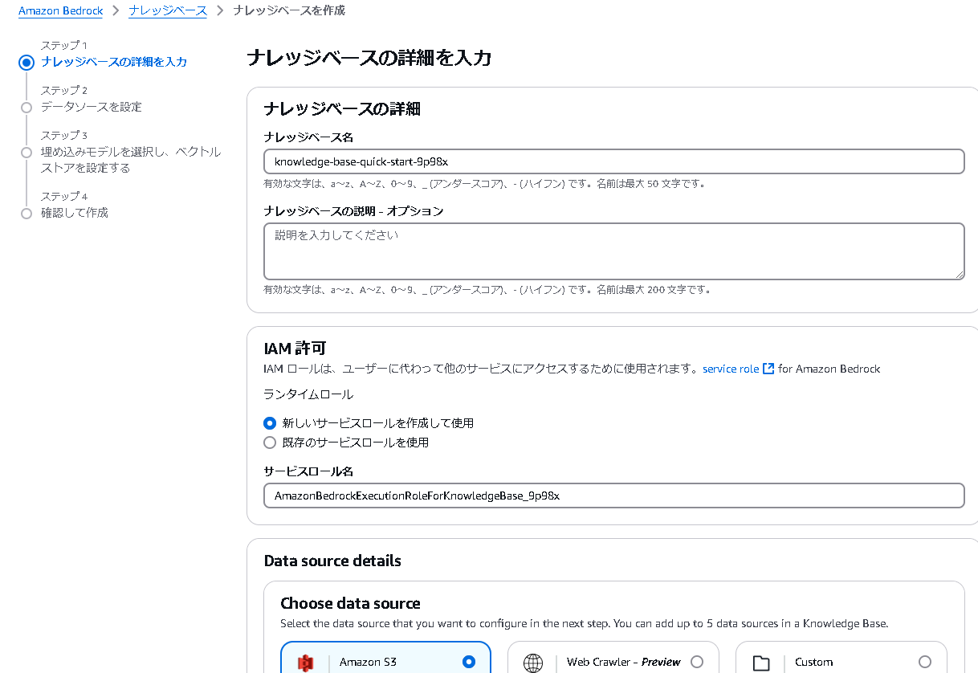This screenshot has height=673, width=978.
Task: Click the ナレッジベースの詳細 panel heading
Action: [x=342, y=109]
